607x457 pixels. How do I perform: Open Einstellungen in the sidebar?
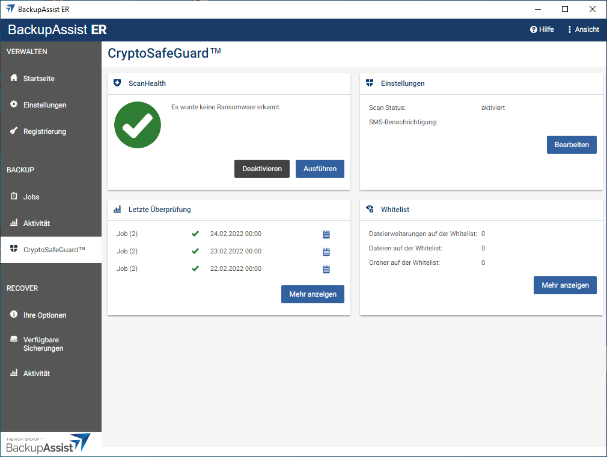point(44,105)
